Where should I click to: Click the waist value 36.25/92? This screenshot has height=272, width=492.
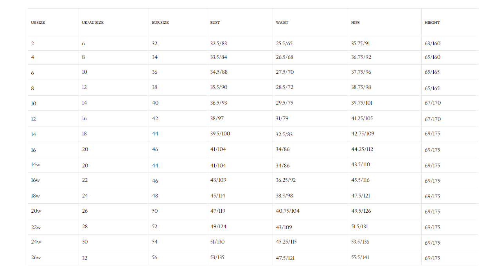(x=286, y=180)
